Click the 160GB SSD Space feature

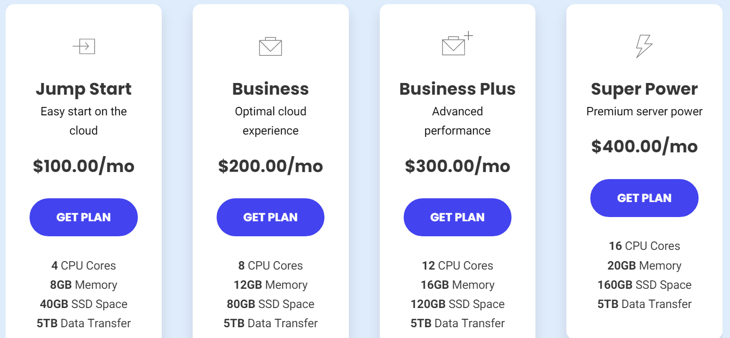644,285
